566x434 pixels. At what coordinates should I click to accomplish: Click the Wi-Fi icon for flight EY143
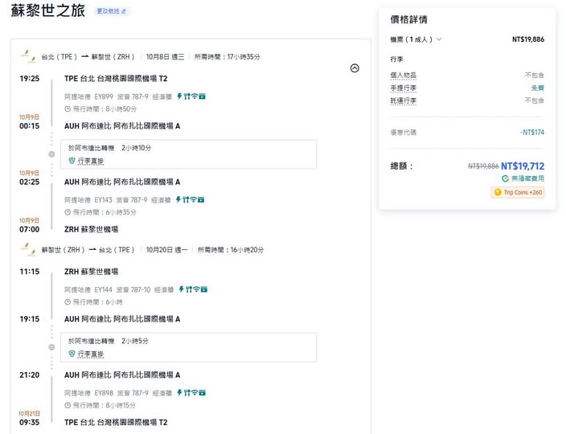coord(195,200)
